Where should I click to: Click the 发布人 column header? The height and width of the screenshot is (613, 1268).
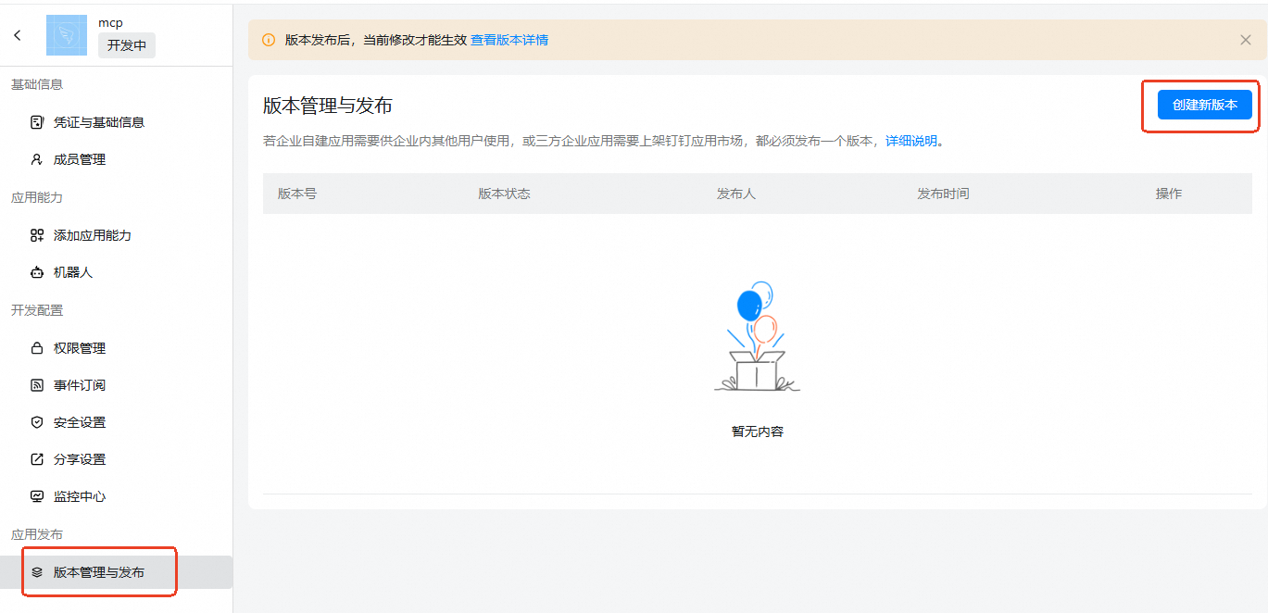tap(736, 194)
